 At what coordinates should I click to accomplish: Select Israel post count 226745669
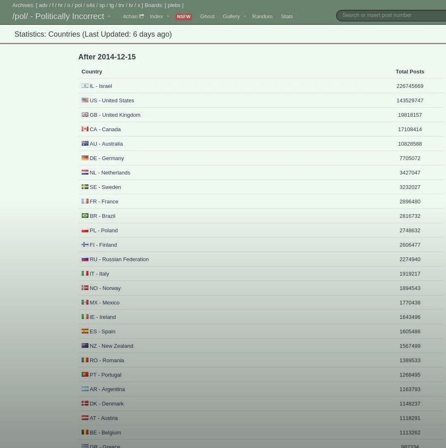tap(410, 86)
